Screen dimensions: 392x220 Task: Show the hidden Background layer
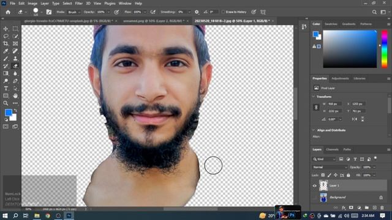[314, 197]
